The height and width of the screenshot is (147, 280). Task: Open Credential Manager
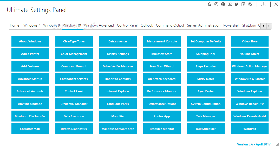(x=74, y=104)
